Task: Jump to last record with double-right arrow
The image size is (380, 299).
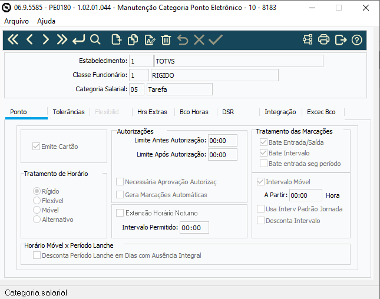Action: click(x=62, y=39)
